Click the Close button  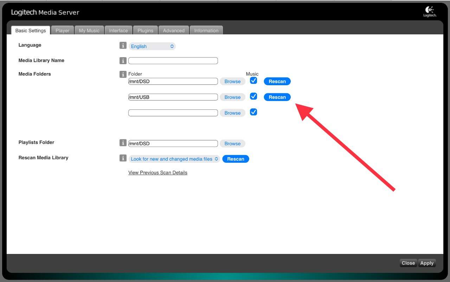[409, 263]
